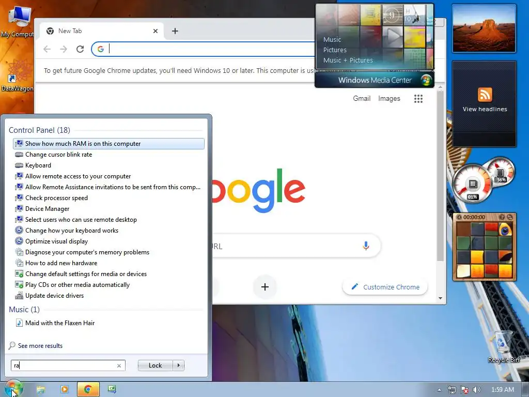Open Action Center flag tray icon
The width and height of the screenshot is (529, 397).
point(464,390)
